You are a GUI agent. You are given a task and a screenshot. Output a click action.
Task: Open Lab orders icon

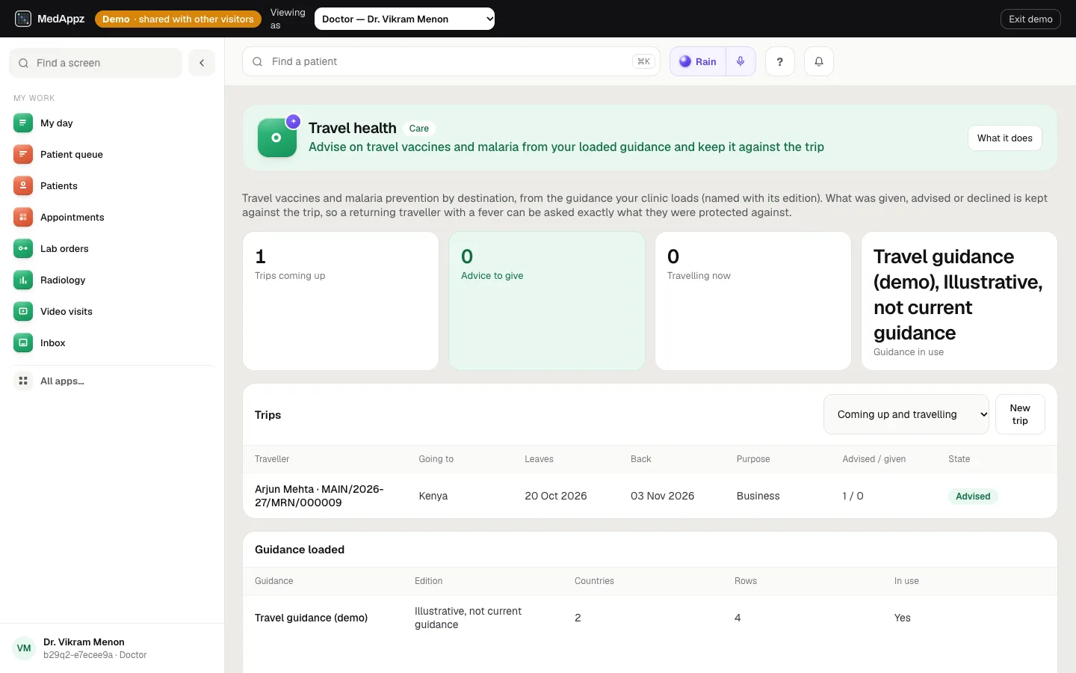(x=23, y=248)
